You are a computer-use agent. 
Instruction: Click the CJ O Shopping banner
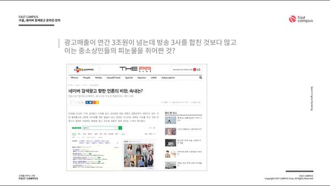coord(84,69)
